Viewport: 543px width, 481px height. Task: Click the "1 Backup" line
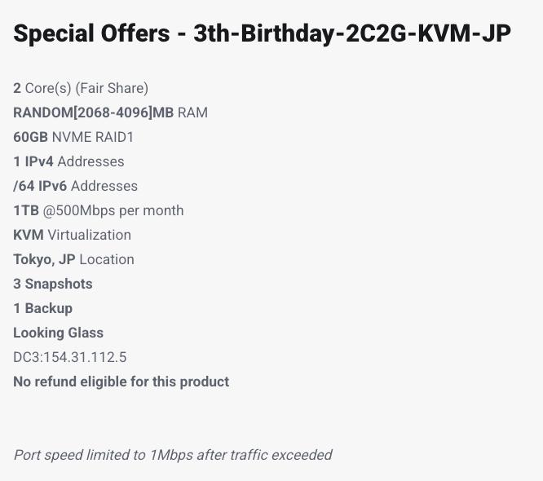pos(43,308)
